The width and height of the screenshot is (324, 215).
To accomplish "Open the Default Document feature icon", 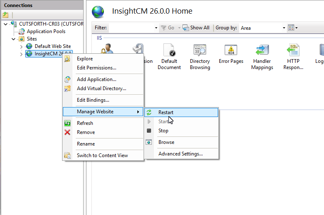I will click(x=169, y=50).
